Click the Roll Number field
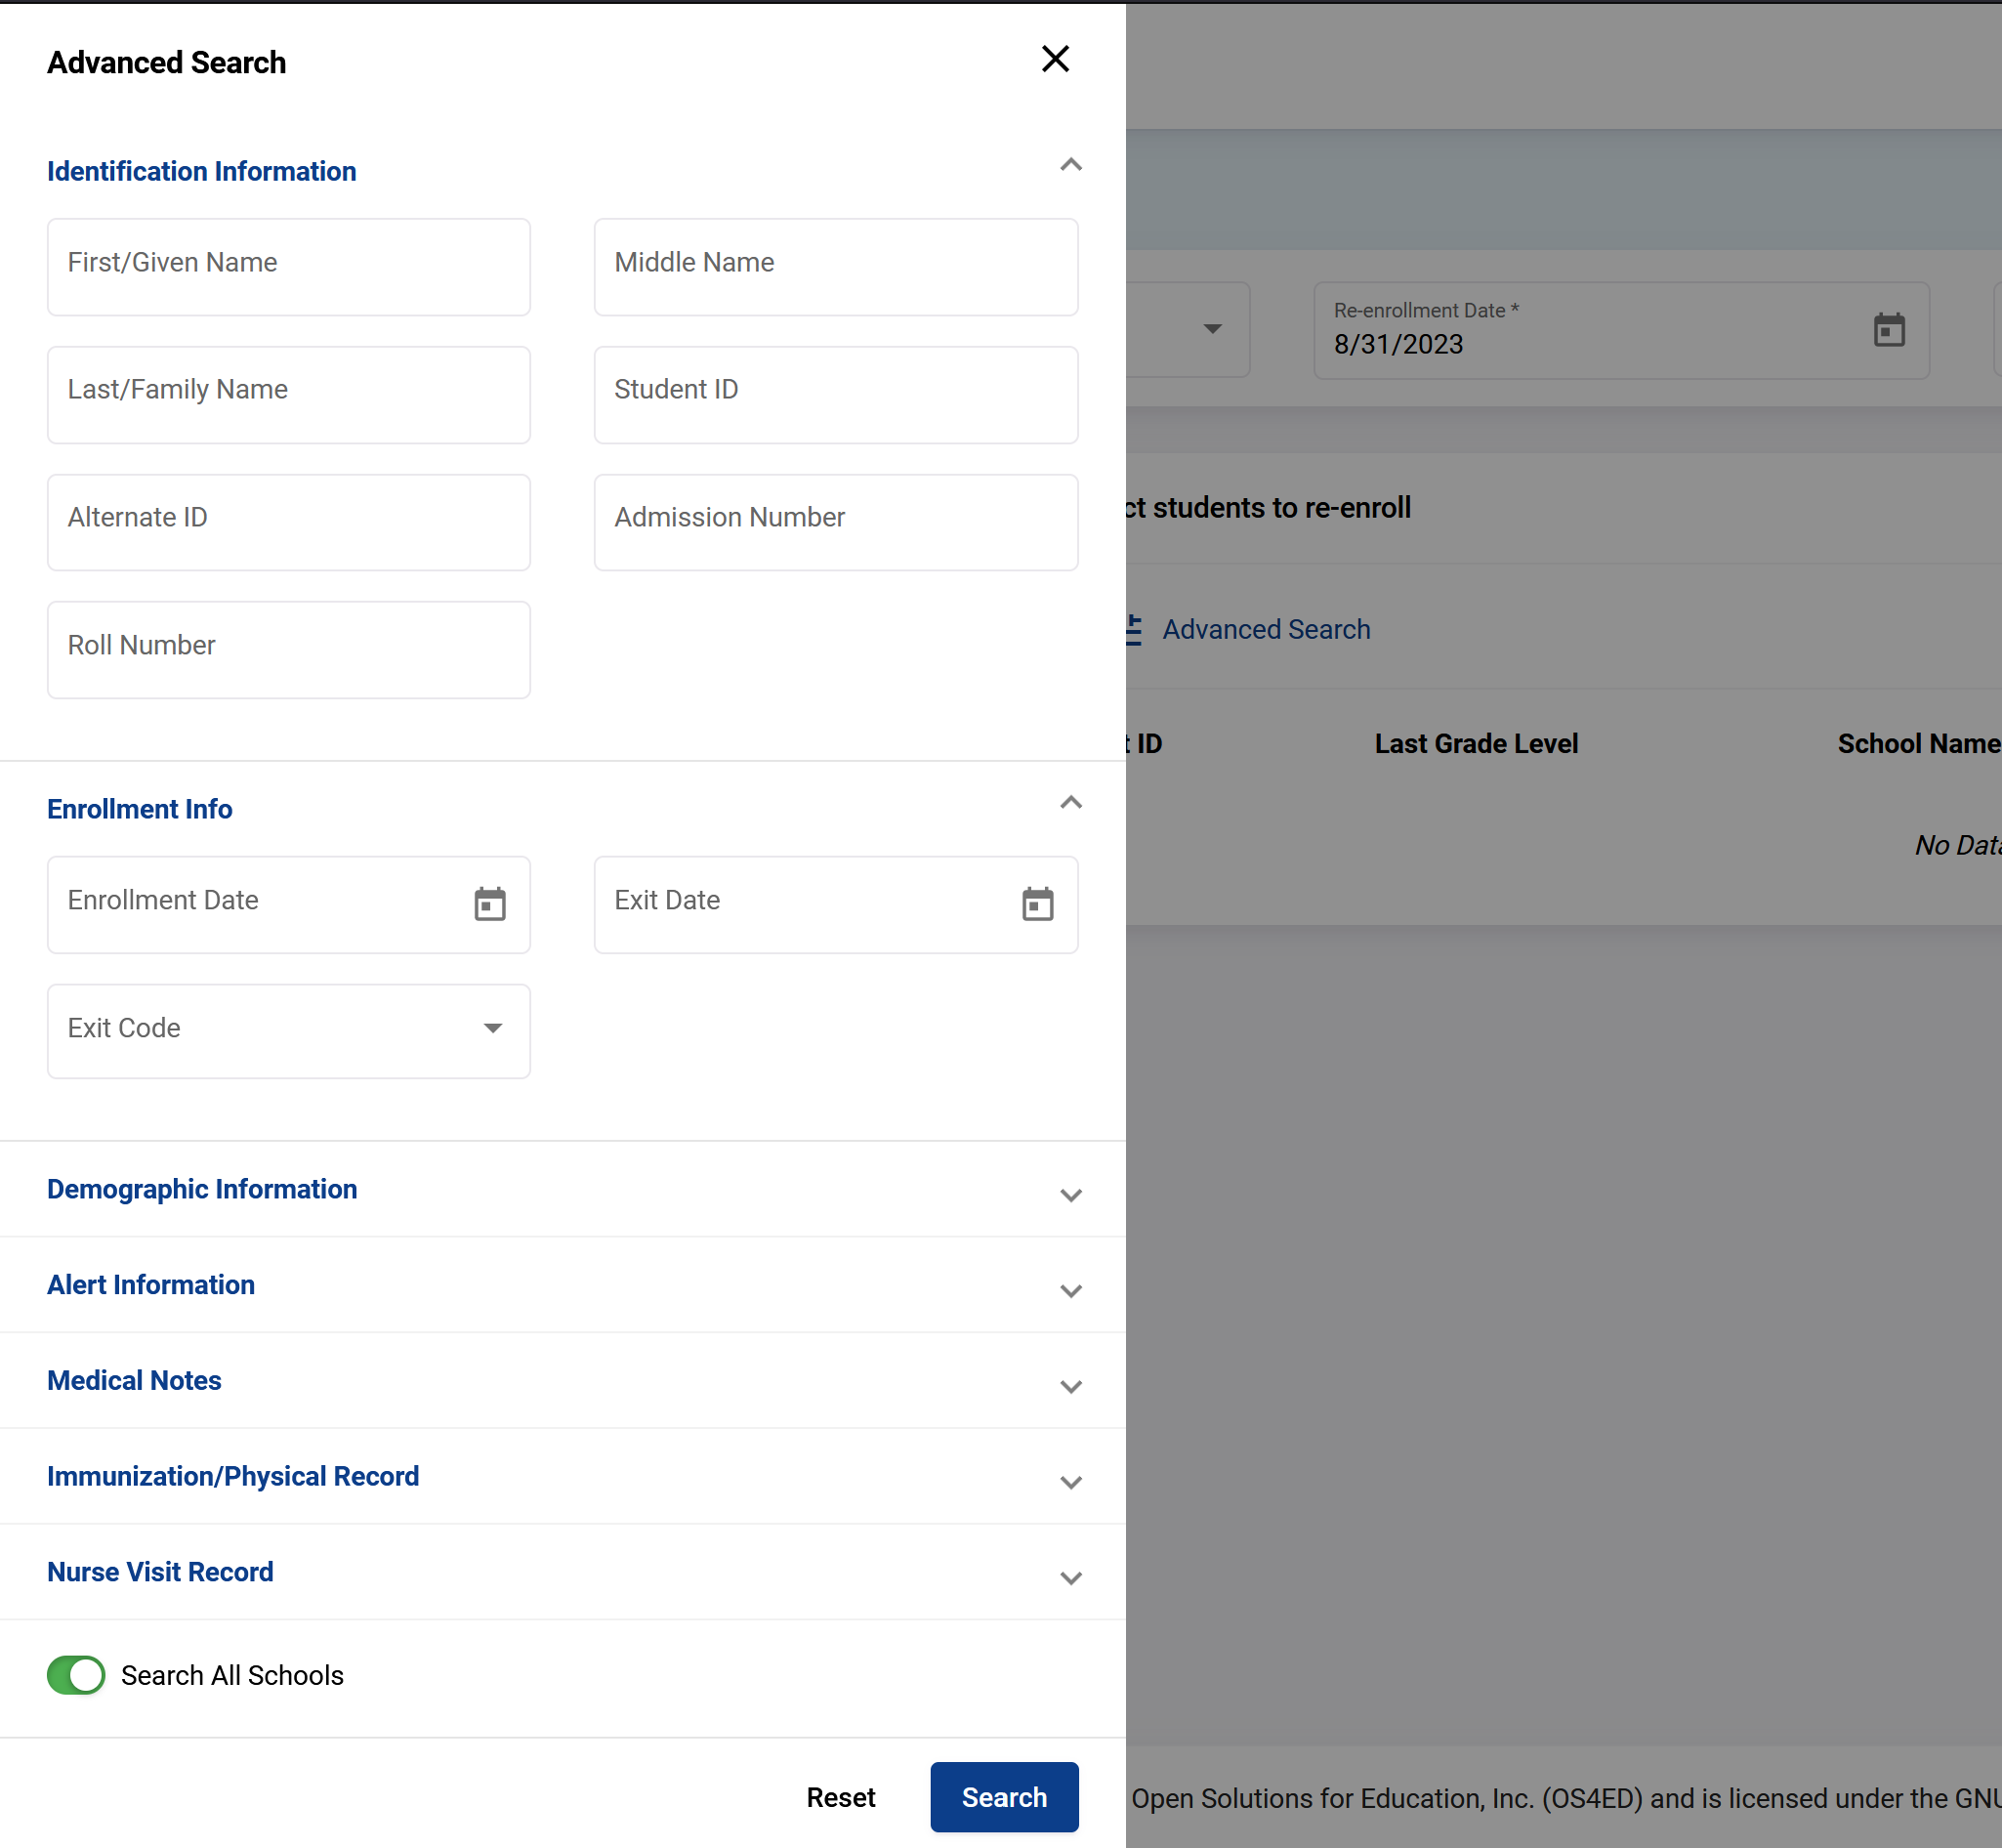This screenshot has width=2002, height=1848. (289, 650)
